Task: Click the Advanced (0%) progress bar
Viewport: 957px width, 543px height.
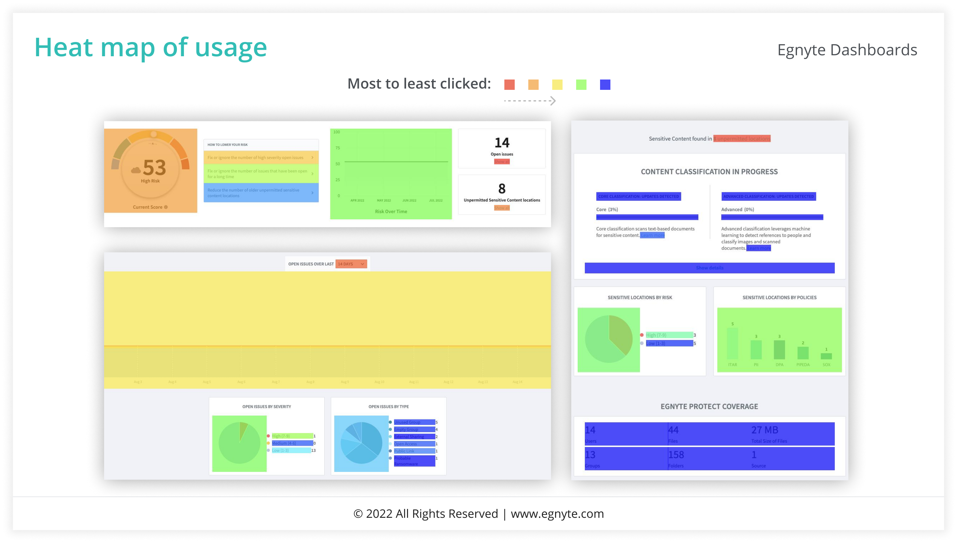Action: click(772, 217)
